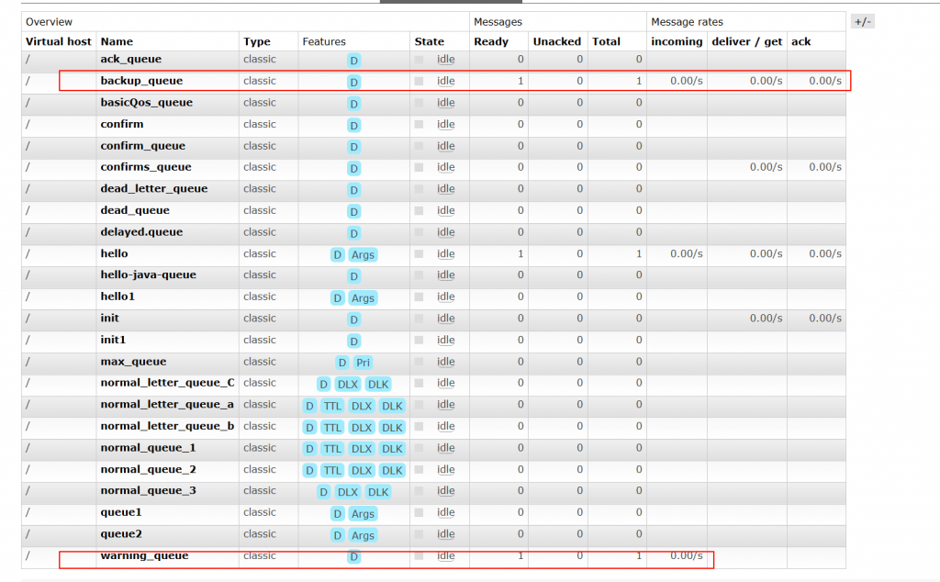Open the hello1 queue link
Image resolution: width=940 pixels, height=582 pixels.
117,297
